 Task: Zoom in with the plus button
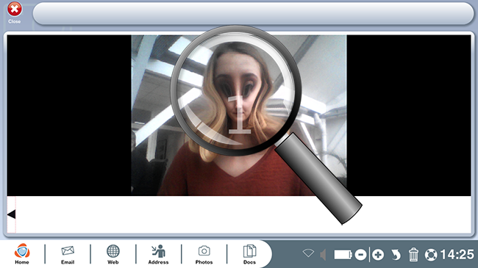coord(378,255)
